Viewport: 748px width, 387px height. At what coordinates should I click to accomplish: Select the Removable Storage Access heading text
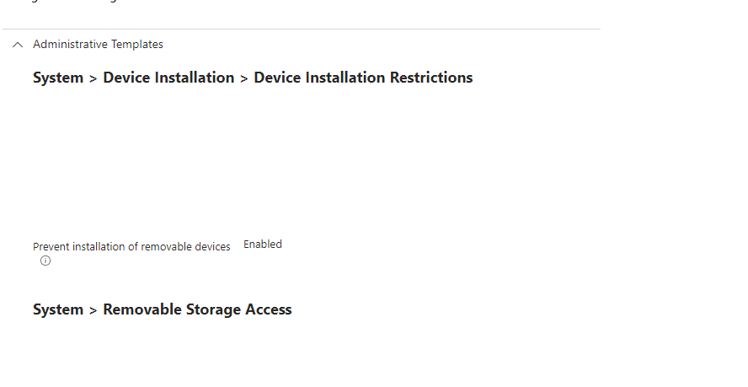197,309
